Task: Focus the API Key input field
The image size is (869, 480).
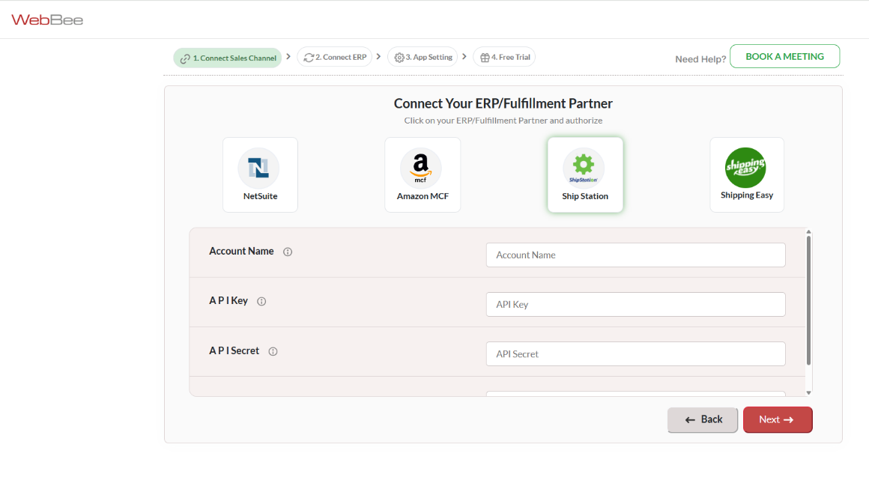Action: 636,304
